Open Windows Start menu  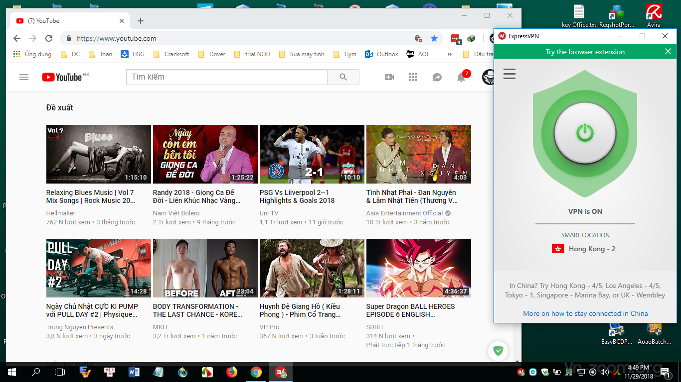coord(11,372)
